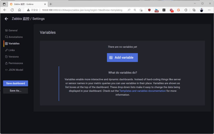Open the black square extension icon

(164, 10)
